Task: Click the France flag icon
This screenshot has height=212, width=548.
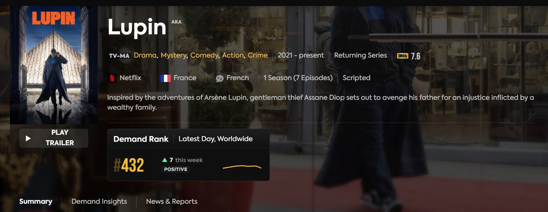Action: tap(165, 78)
